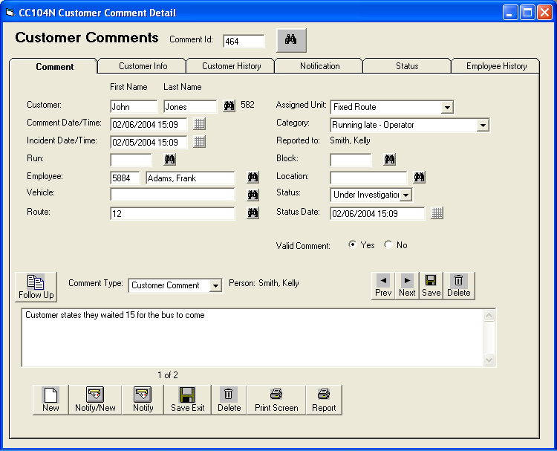The height and width of the screenshot is (451, 557).
Task: Click the comment text scrollbar down arrow
Action: 489,360
